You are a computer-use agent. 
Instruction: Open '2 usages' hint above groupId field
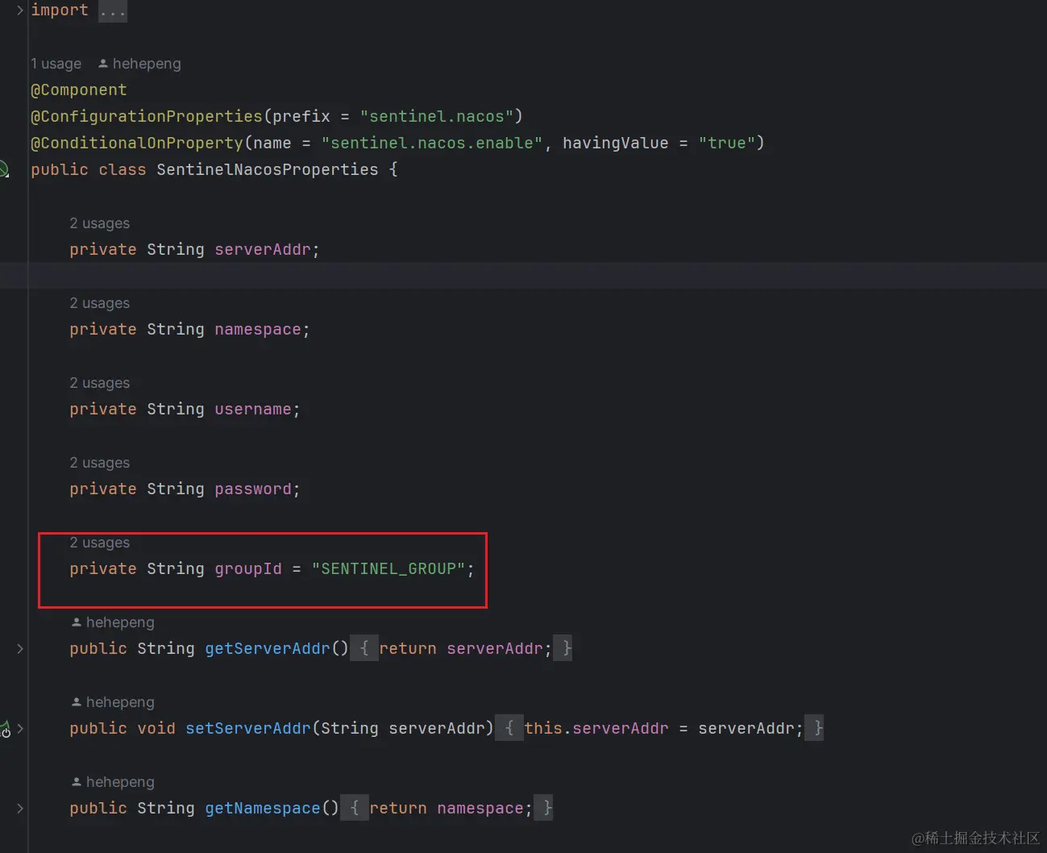tap(99, 543)
